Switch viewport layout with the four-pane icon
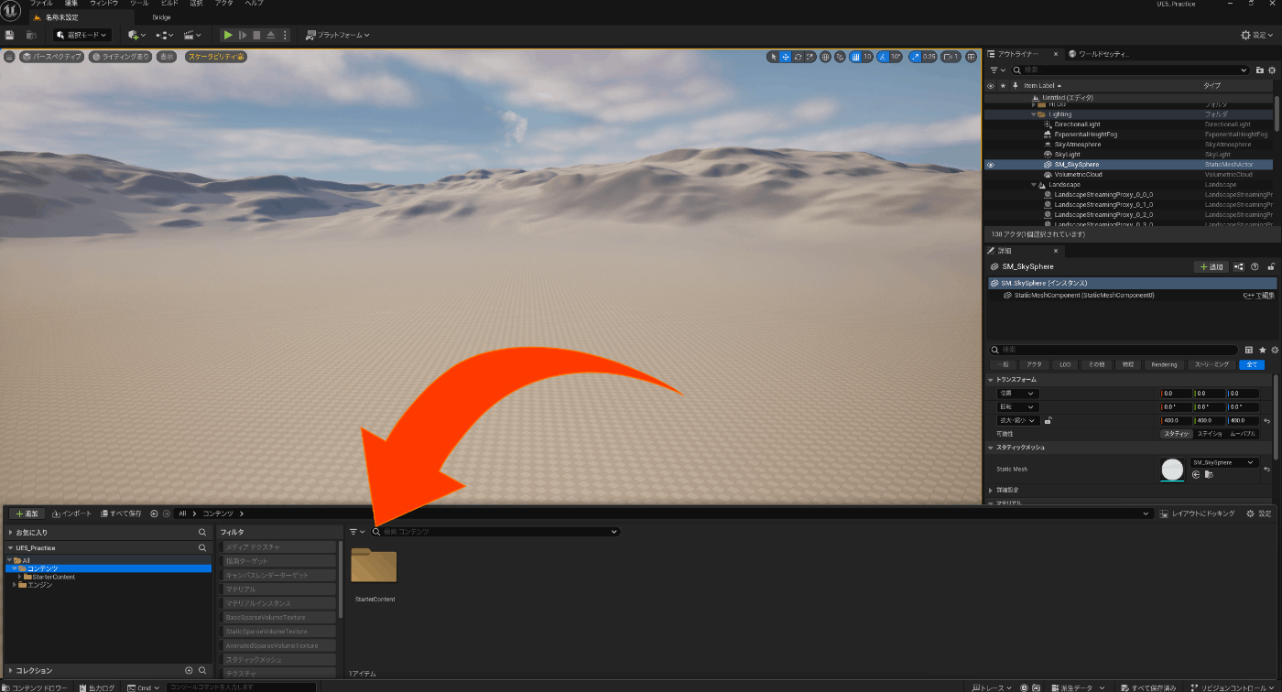 point(972,57)
